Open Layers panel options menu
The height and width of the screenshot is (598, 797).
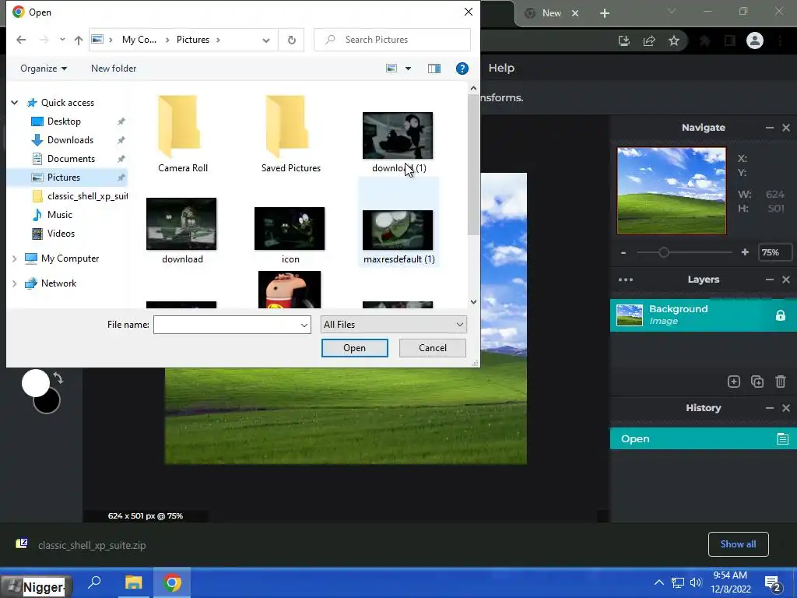(x=626, y=280)
